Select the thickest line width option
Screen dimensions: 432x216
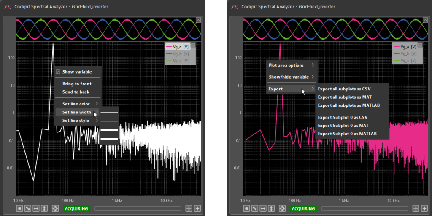pyautogui.click(x=109, y=139)
